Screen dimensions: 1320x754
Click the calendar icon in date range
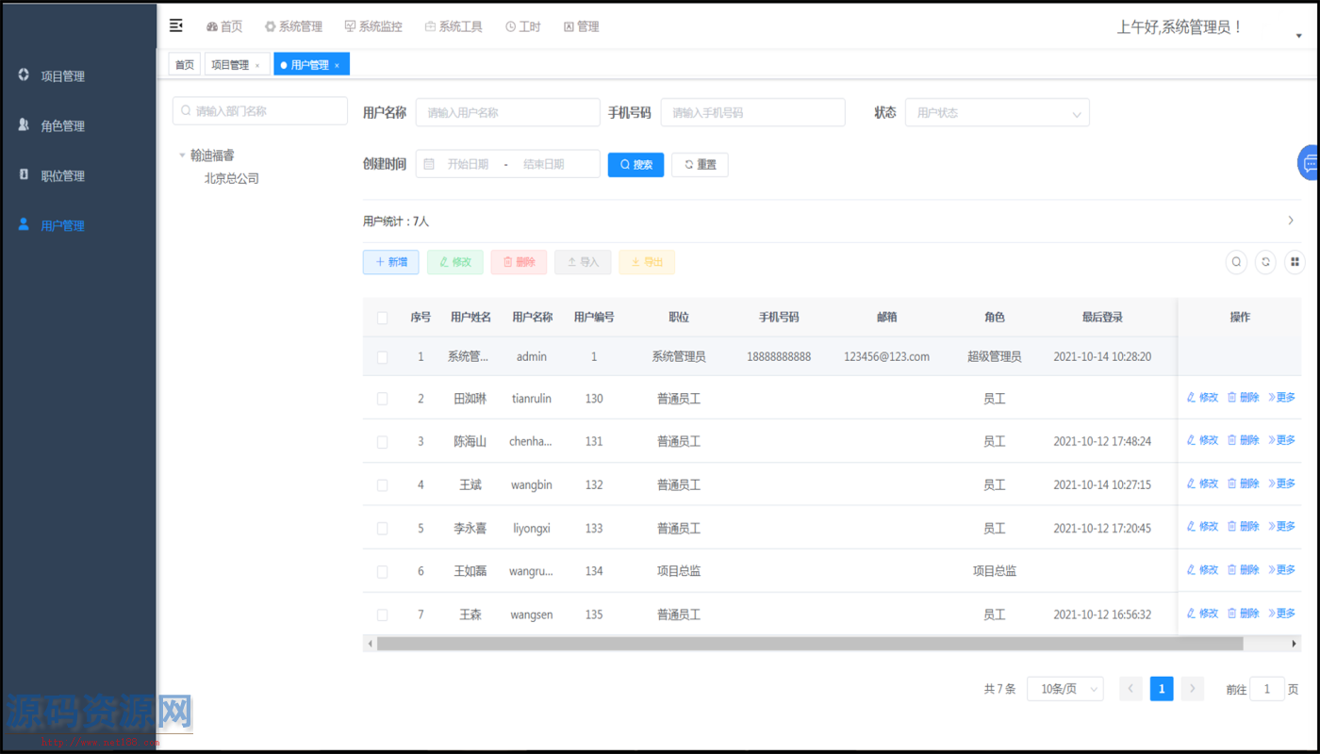pos(429,164)
